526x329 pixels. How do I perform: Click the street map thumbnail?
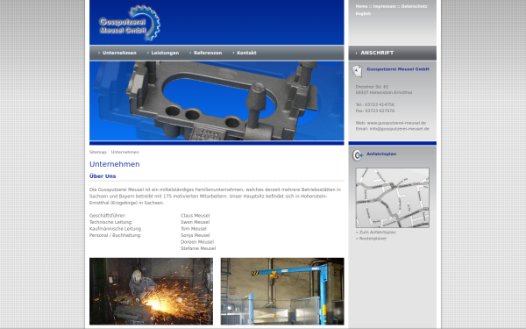[392, 197]
